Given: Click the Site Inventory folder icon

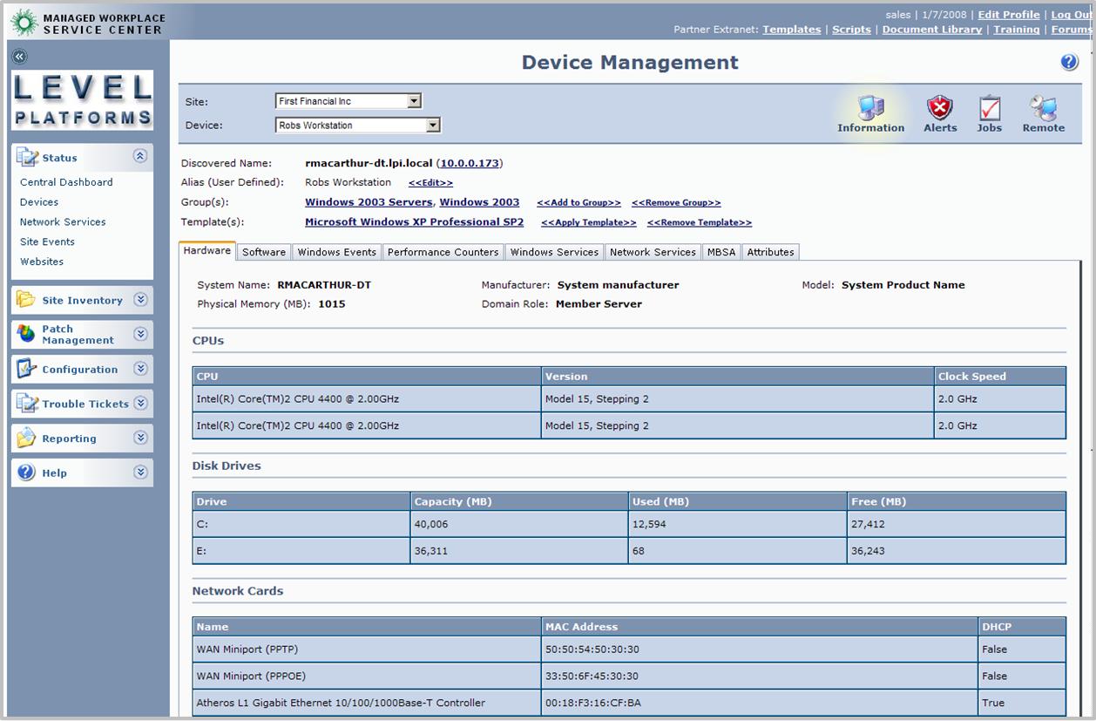Looking at the screenshot, I should click(27, 299).
